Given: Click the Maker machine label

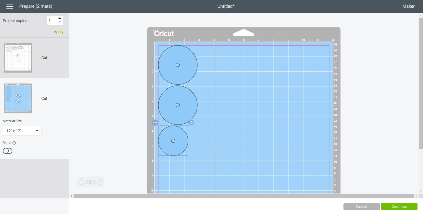Looking at the screenshot, I should (408, 6).
